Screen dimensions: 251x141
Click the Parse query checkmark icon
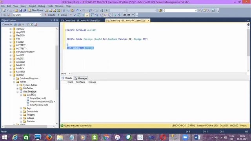[x=75, y=15]
